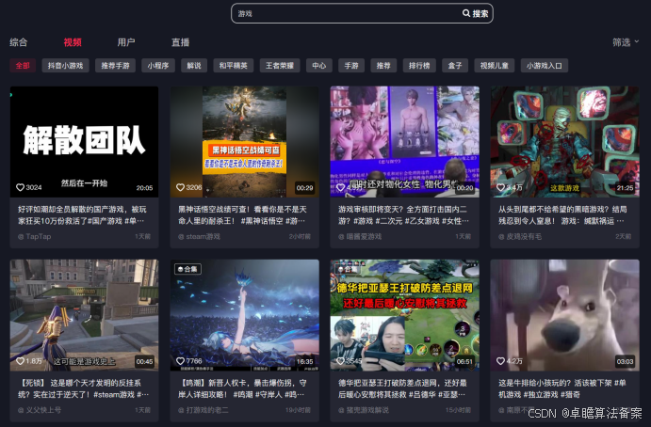Click the 03:03 duration badge
The image size is (651, 427).
click(625, 361)
